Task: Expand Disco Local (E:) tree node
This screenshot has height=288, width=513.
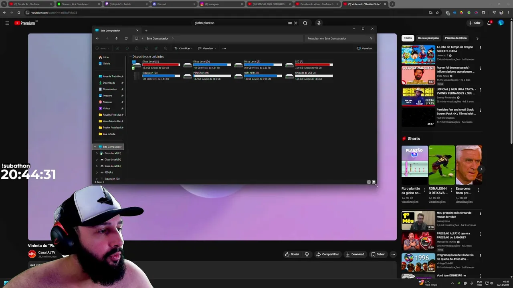Action: (x=97, y=166)
